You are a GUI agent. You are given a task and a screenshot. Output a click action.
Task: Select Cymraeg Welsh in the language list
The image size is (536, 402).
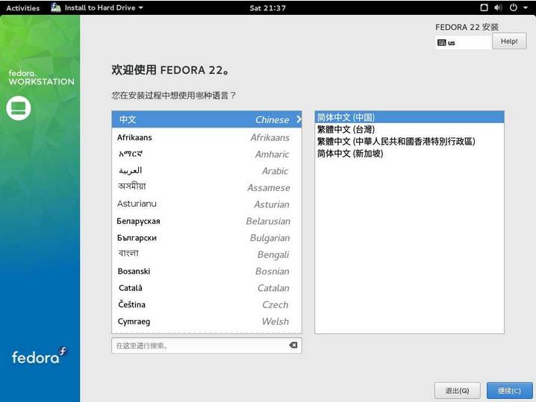(207, 321)
